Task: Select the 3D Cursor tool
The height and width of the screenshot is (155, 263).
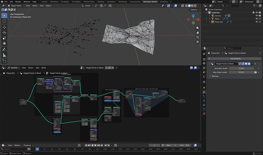Action: 4,21
